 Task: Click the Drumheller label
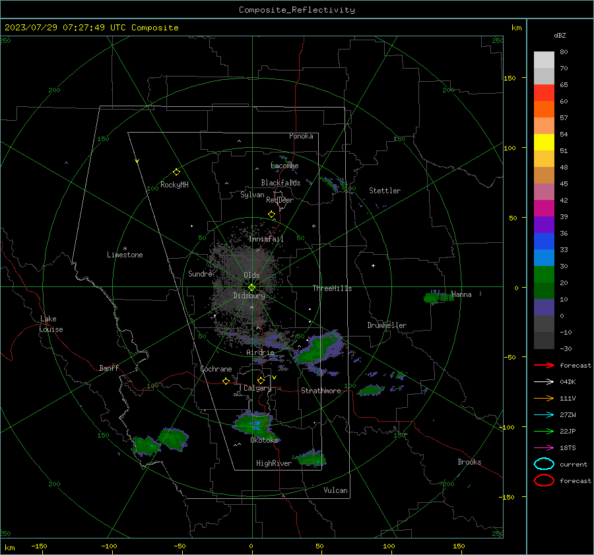(x=387, y=325)
